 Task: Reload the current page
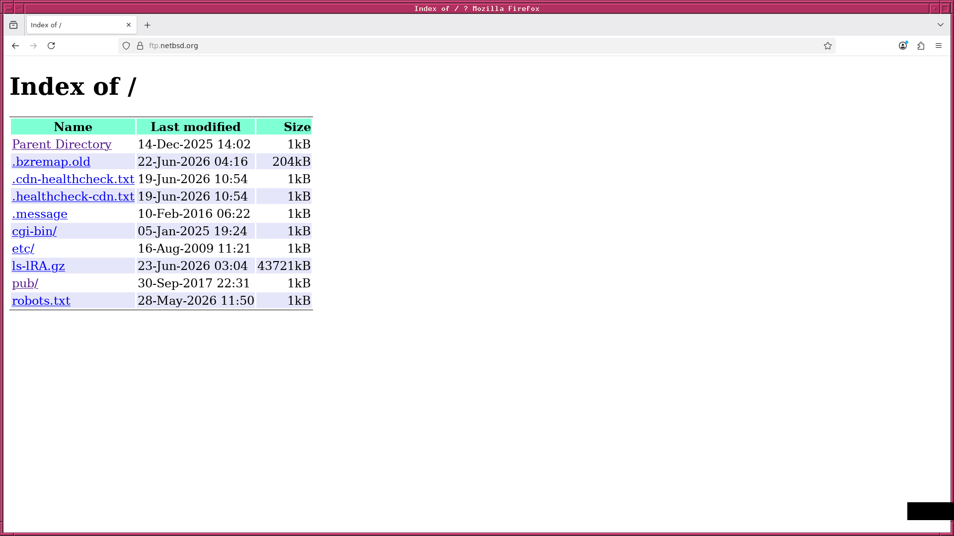click(51, 46)
